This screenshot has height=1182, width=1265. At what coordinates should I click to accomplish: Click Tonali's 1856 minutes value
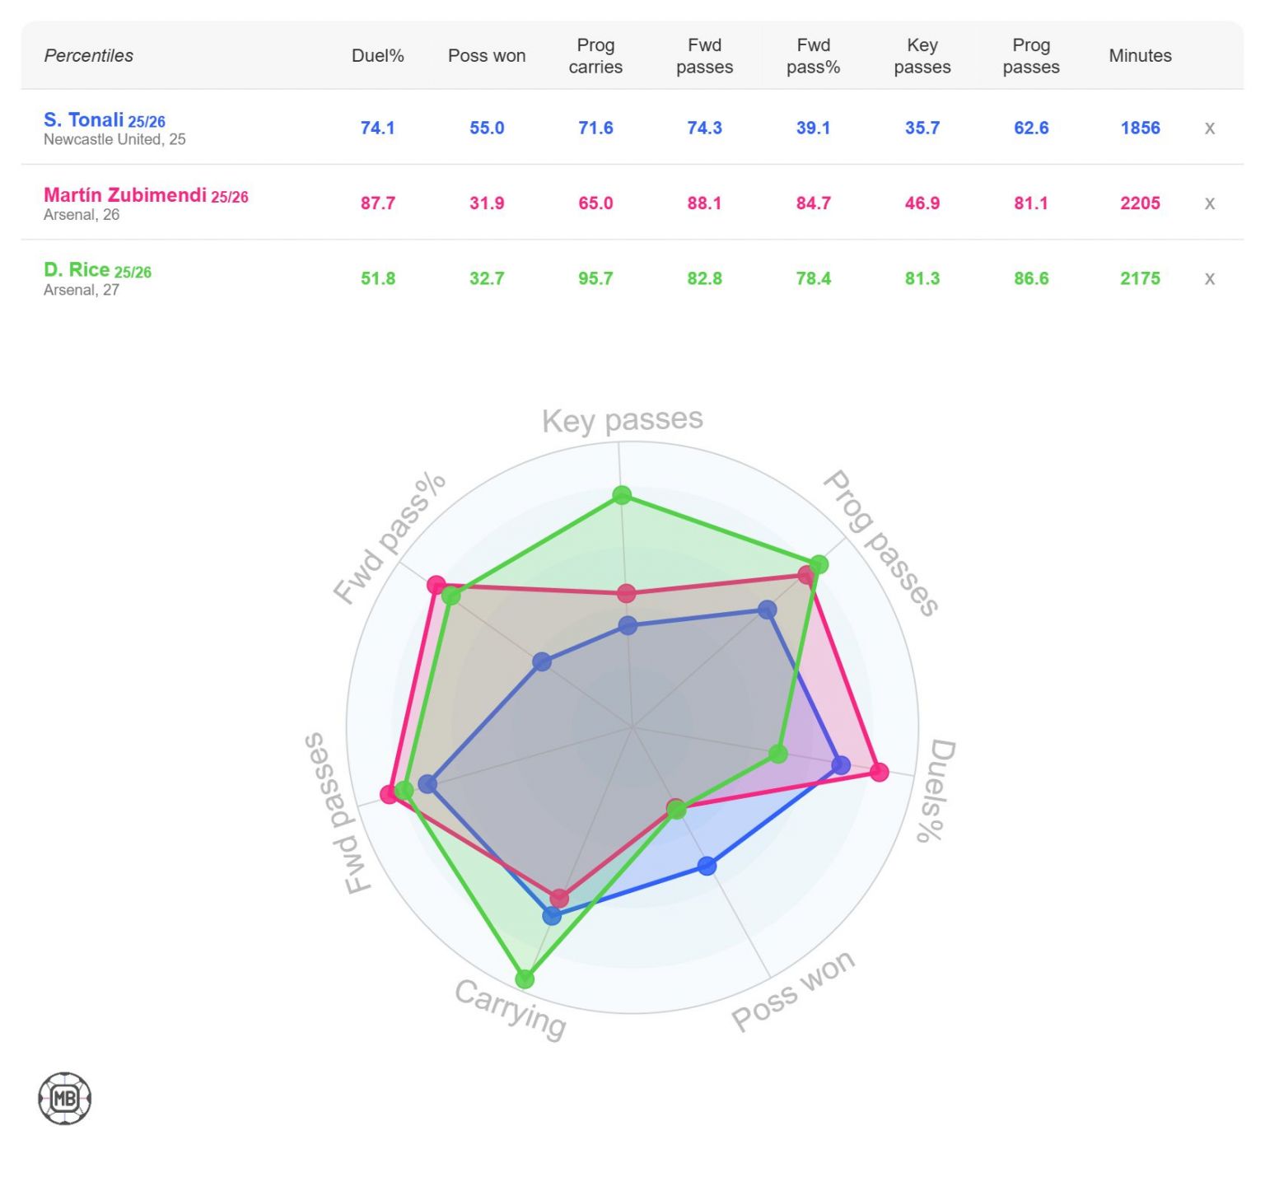[x=1140, y=128]
